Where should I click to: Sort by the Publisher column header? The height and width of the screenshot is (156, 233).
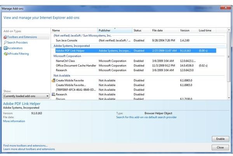115,30
